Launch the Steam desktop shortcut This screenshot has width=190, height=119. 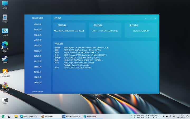point(5,59)
